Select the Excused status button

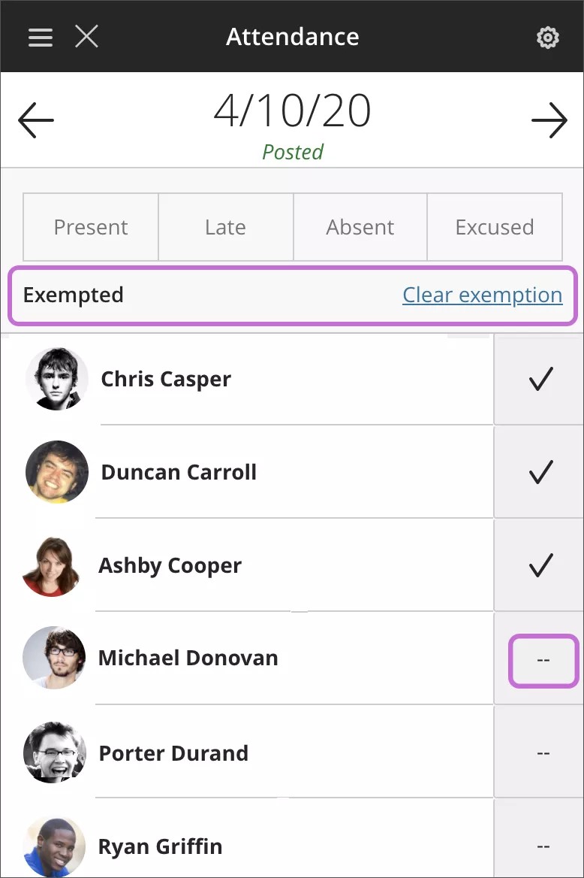point(495,227)
